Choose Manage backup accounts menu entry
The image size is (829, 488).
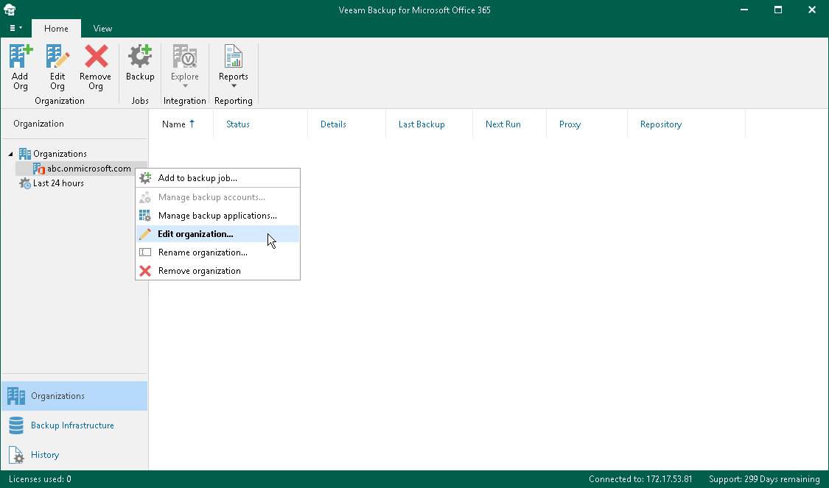pyautogui.click(x=218, y=197)
